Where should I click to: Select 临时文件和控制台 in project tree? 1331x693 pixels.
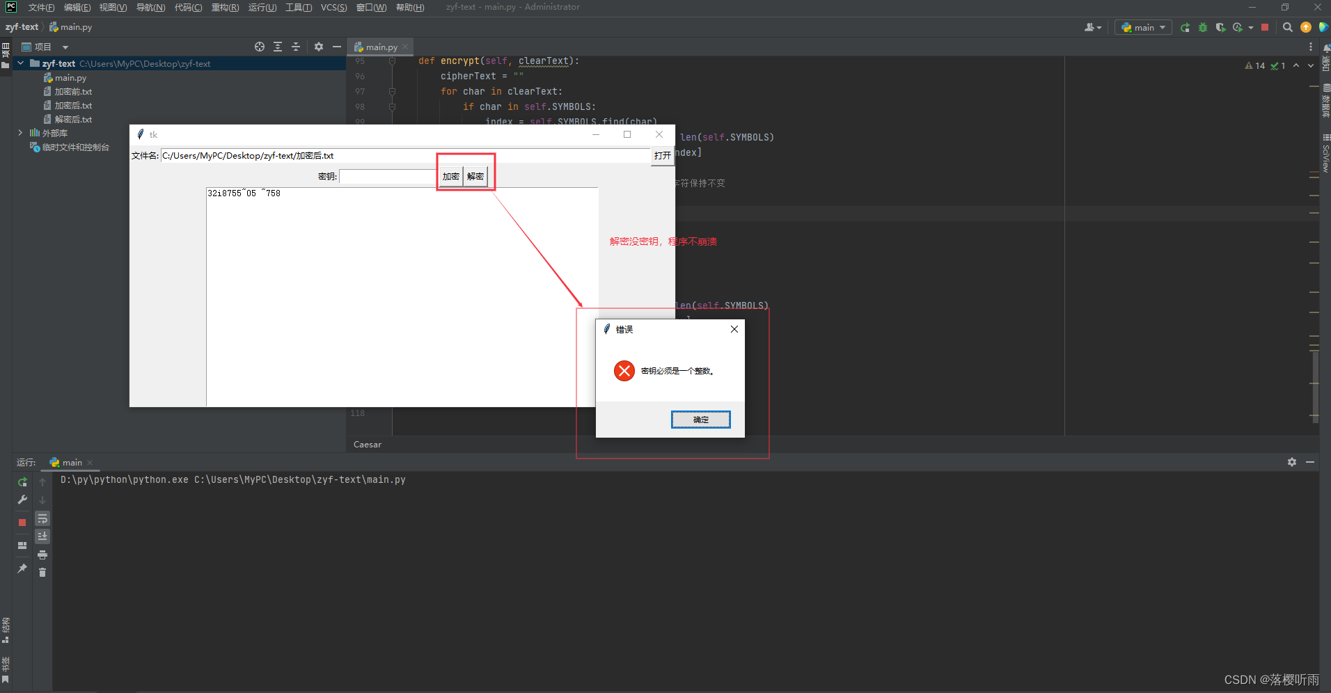(x=70, y=148)
